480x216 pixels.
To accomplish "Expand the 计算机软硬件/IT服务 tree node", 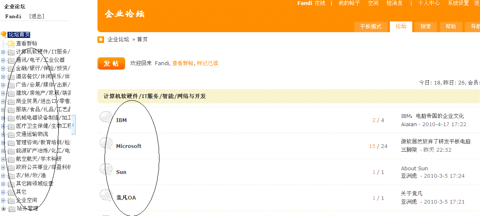I will pyautogui.click(x=3, y=52).
